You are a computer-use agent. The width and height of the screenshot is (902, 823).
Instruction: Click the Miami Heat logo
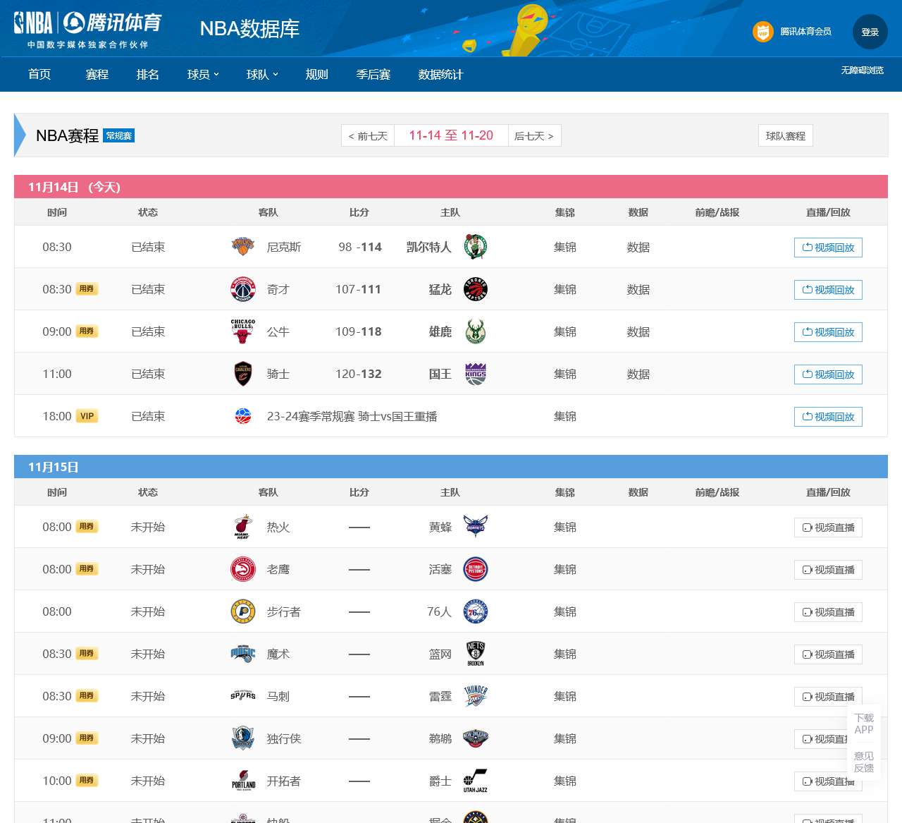(x=243, y=527)
